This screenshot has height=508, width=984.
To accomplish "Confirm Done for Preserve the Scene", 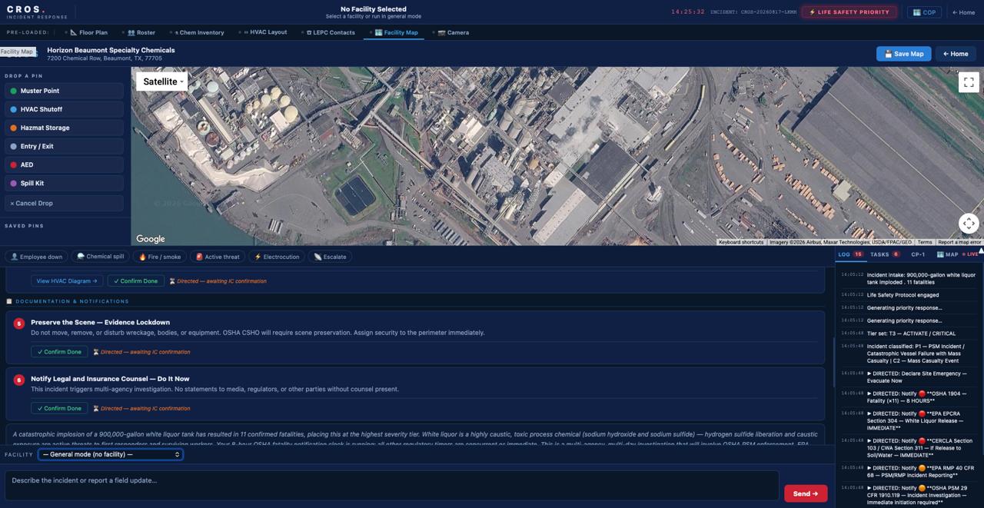I will 59,352.
